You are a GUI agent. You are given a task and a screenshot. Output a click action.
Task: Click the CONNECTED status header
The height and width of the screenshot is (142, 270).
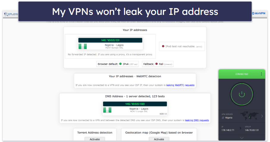click(241, 74)
